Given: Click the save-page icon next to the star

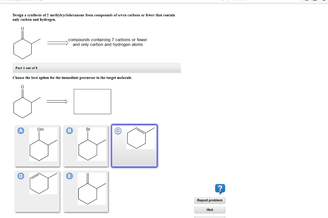Looking at the screenshot, I should pyautogui.click(x=315, y=1).
